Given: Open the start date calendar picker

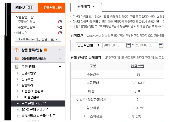Looking at the screenshot, I should 129,45.
